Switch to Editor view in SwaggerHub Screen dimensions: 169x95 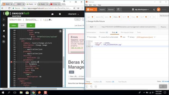pyautogui.click(x=14, y=25)
